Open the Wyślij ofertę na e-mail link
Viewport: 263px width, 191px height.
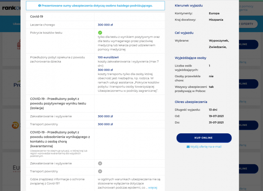[x=206, y=147]
